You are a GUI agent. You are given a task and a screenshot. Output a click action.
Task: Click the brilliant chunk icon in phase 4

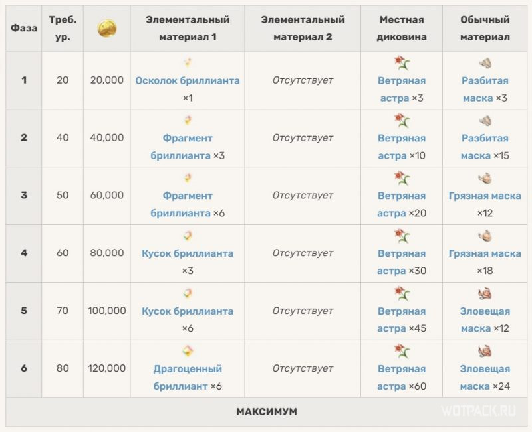pyautogui.click(x=188, y=236)
